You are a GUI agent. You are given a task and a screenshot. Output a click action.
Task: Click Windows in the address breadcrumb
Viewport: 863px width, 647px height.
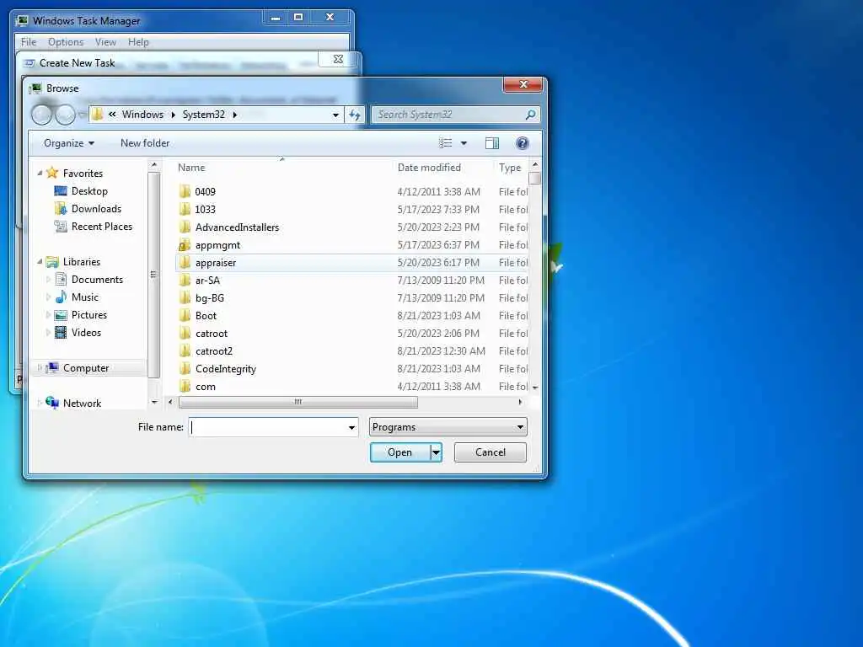142,115
